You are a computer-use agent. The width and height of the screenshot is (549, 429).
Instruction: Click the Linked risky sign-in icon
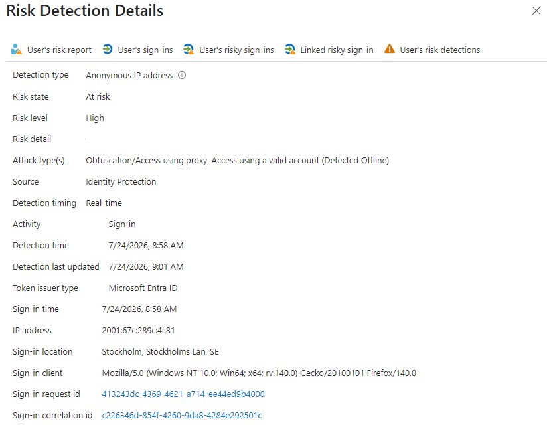289,50
